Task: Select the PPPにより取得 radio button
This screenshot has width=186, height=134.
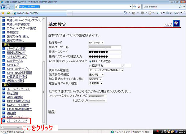Action: 90,61
